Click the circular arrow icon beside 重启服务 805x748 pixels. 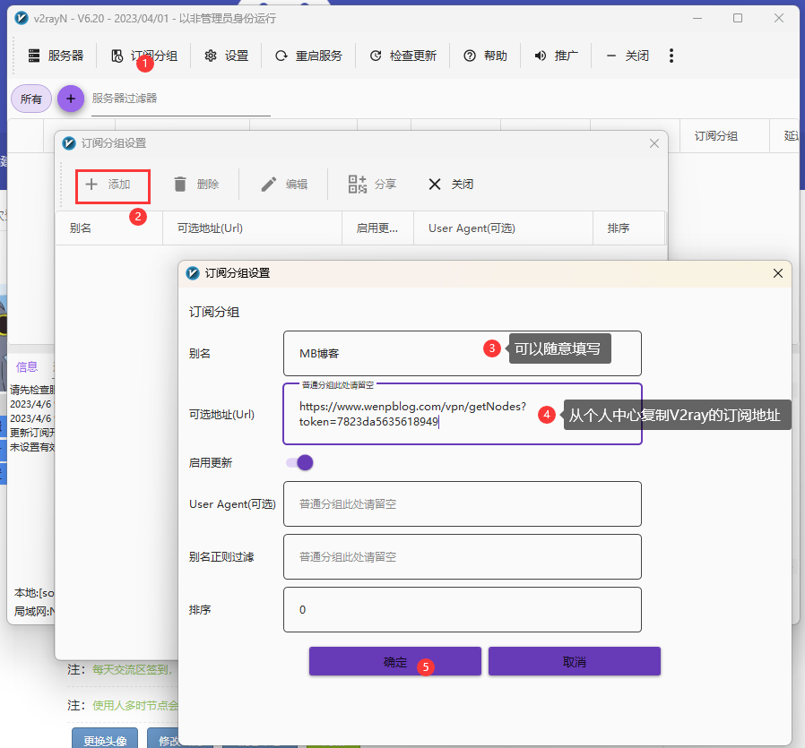pos(281,56)
